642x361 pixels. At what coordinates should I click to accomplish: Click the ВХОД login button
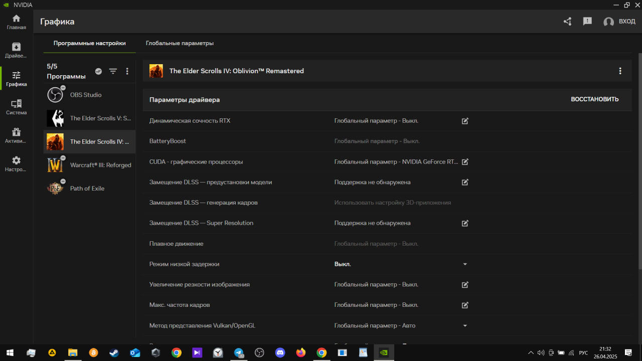pyautogui.click(x=619, y=22)
